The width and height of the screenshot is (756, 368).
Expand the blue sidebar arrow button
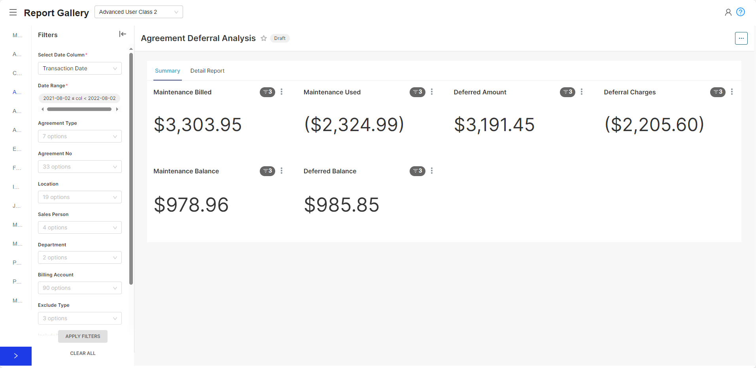pyautogui.click(x=16, y=356)
